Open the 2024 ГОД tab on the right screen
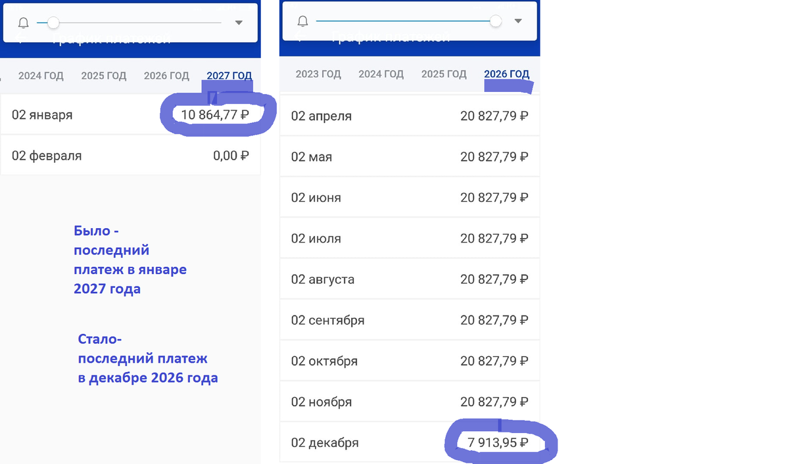Viewport: 789px width, 464px height. [x=381, y=74]
